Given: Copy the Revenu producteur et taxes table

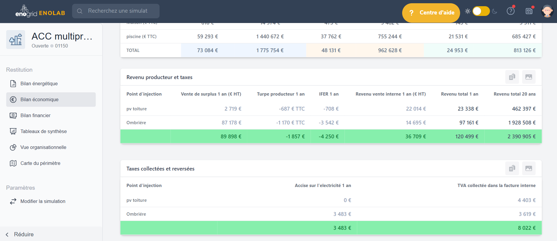Looking at the screenshot, I should (512, 77).
